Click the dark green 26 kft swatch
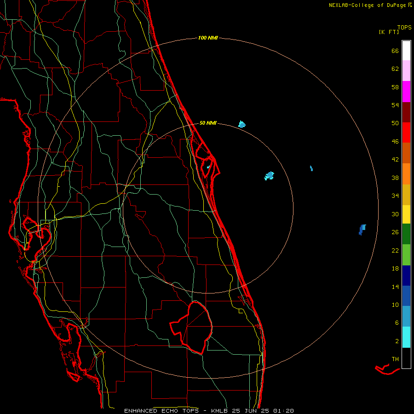Image resolution: width=414 pixels, height=414 pixels. pyautogui.click(x=406, y=234)
